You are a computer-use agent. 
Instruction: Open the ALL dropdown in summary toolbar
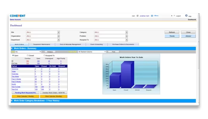point(28,52)
